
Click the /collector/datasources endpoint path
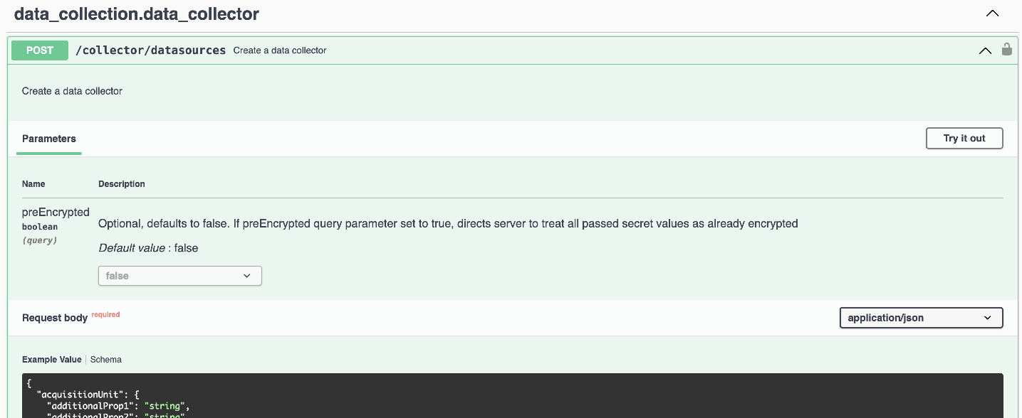(x=150, y=50)
